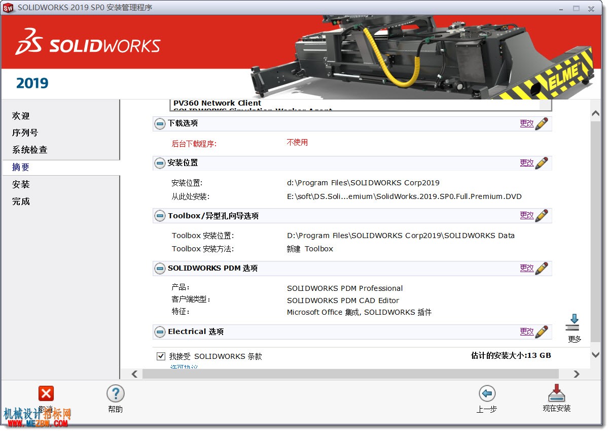Click 估计的安装大小:13 GB text
610x433 pixels.
pos(511,355)
